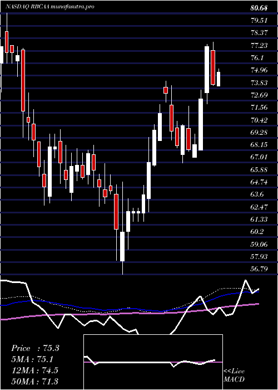278x390 pixels.
Task: Select the 12MA : 74.5 value
Action: pos(34,370)
